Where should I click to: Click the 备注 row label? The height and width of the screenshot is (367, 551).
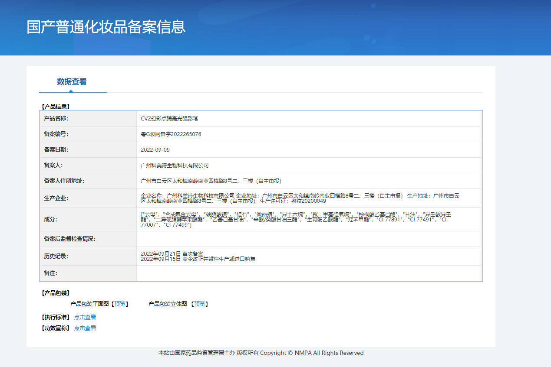50,273
